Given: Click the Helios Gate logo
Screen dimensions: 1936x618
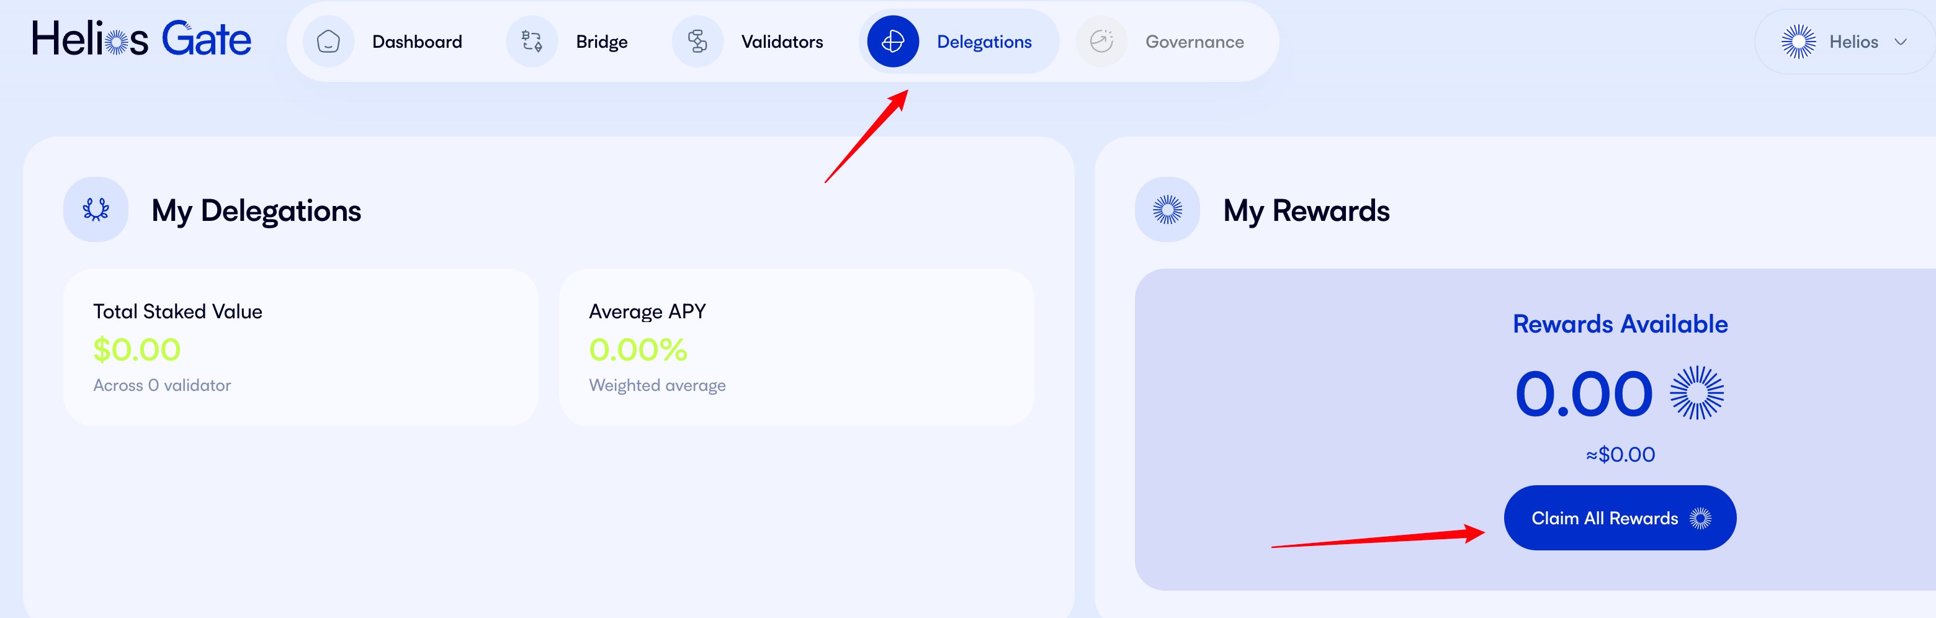Looking at the screenshot, I should pyautogui.click(x=141, y=39).
